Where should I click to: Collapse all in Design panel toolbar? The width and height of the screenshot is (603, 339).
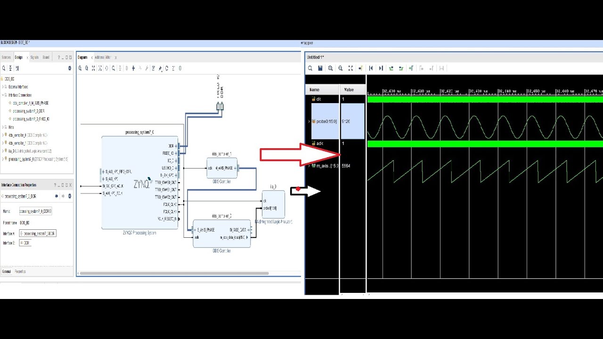click(x=10, y=68)
